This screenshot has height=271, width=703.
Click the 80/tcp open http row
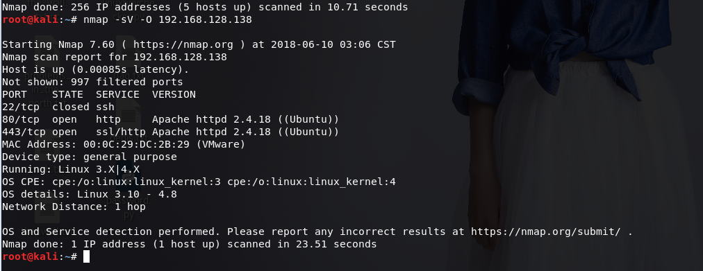click(170, 119)
